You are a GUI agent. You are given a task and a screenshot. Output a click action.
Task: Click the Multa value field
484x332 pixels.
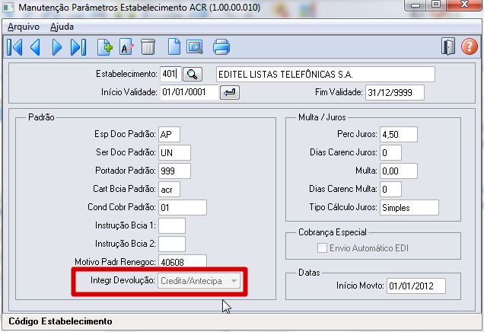pyautogui.click(x=399, y=171)
